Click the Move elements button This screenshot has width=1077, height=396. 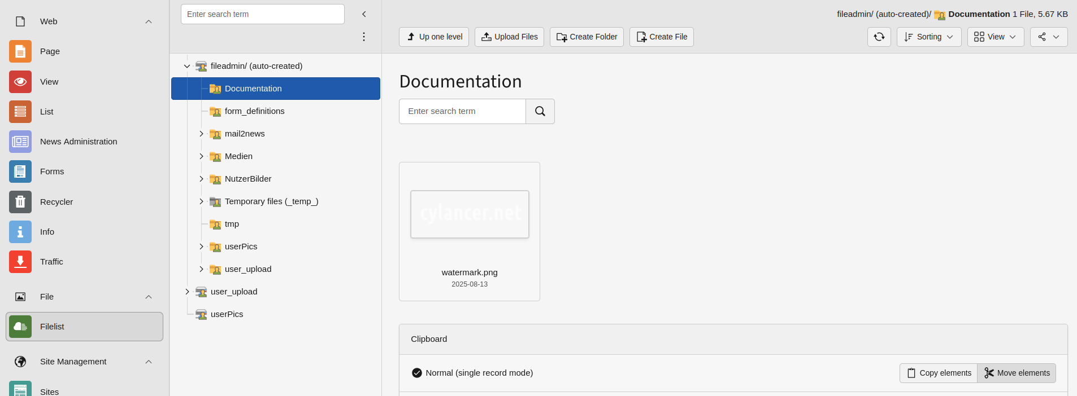coord(1017,373)
